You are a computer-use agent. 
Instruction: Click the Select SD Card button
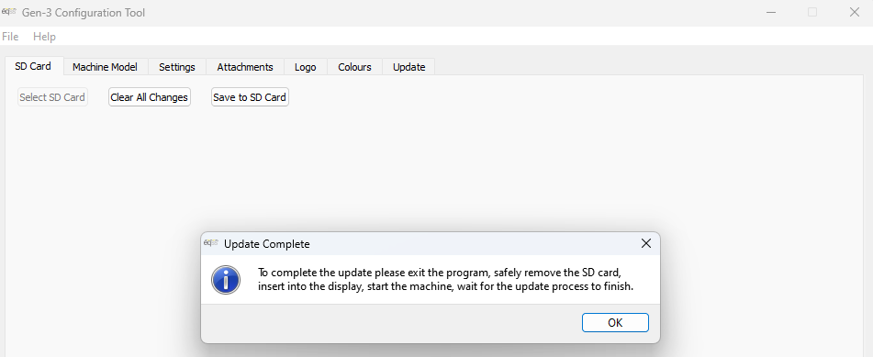[x=52, y=97]
